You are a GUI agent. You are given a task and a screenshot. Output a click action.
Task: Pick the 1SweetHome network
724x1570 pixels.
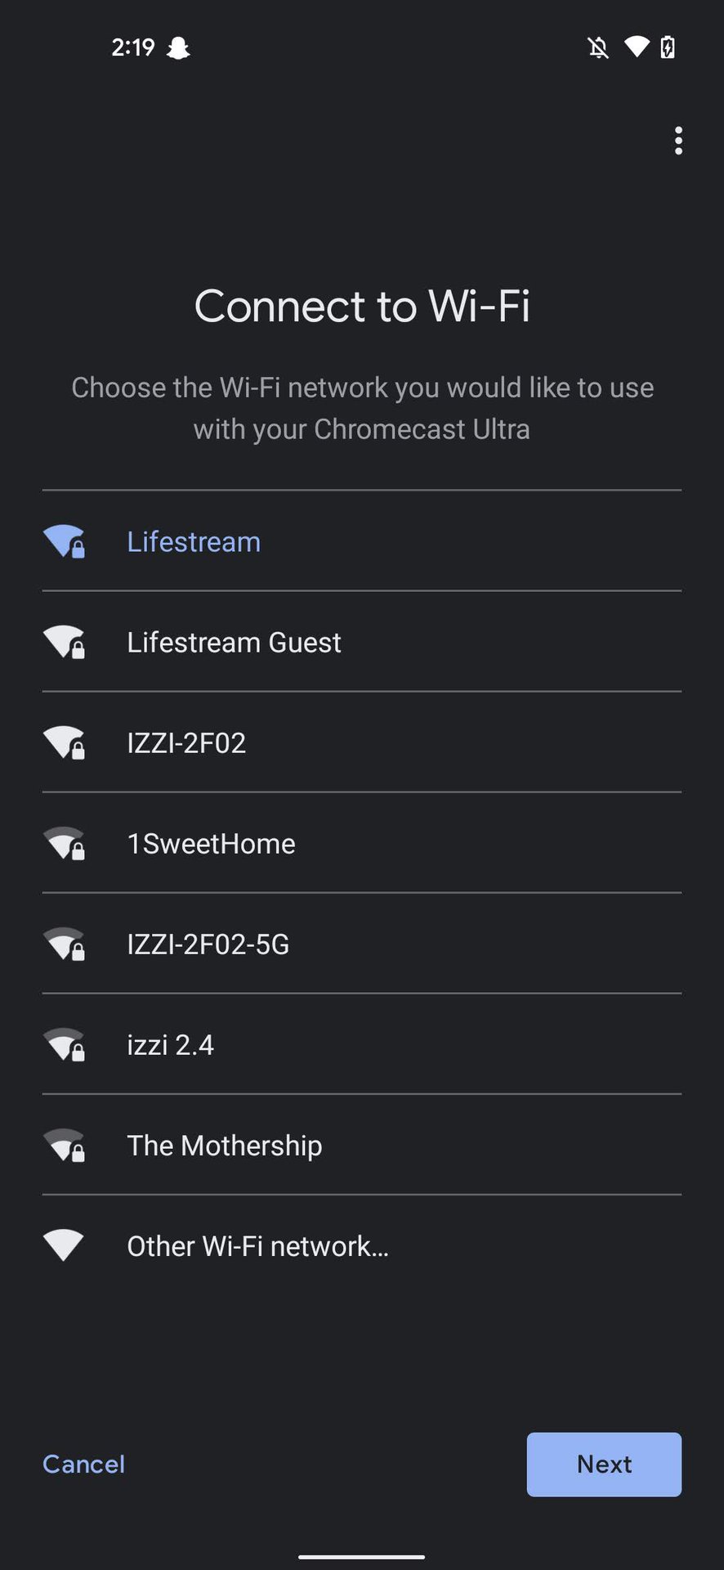pyautogui.click(x=211, y=843)
